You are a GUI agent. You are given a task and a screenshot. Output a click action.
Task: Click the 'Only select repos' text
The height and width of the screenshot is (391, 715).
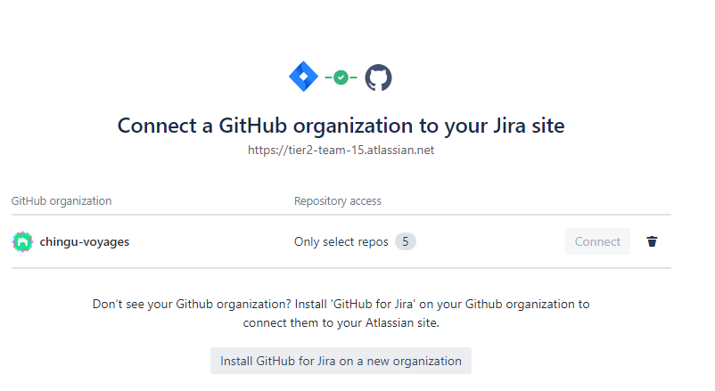[x=341, y=241]
